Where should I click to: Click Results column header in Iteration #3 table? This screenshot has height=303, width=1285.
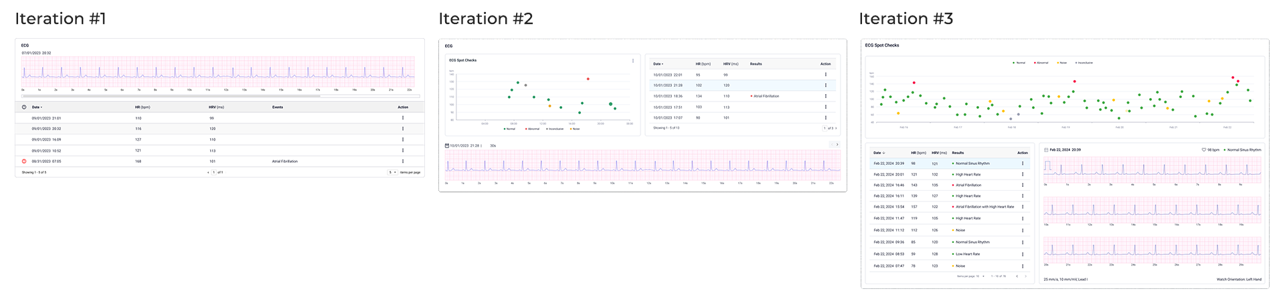click(958, 153)
